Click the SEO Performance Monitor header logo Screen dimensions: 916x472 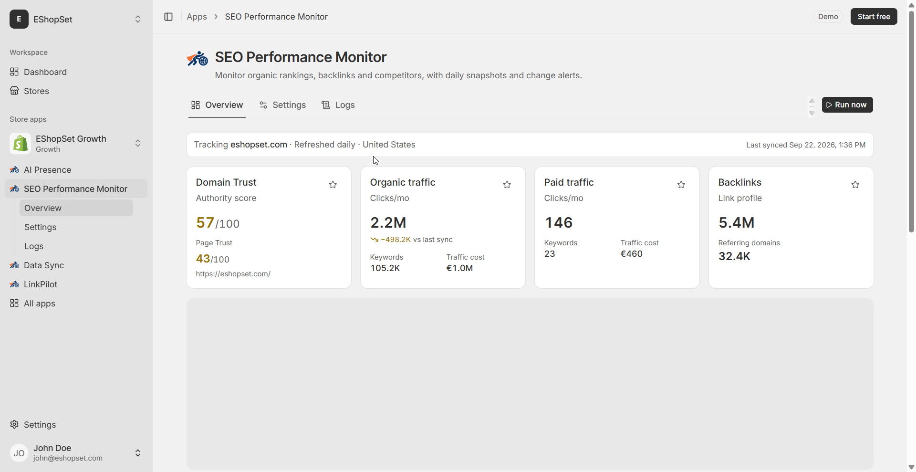click(x=197, y=59)
